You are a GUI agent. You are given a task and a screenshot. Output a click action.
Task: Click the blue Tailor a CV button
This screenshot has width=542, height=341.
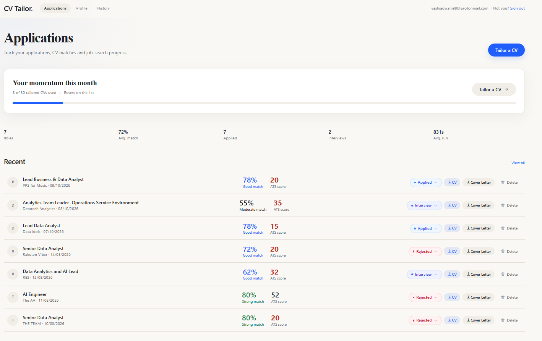click(x=506, y=50)
